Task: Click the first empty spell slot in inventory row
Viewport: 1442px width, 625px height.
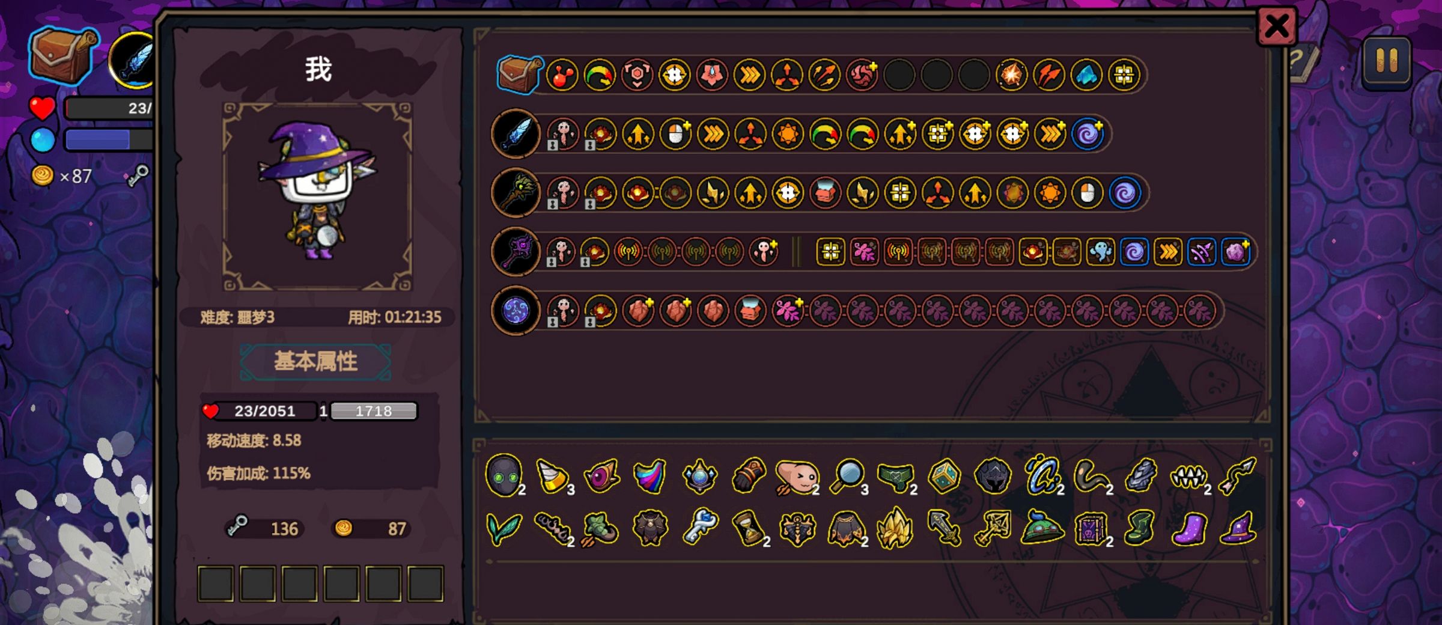Action: [x=899, y=75]
